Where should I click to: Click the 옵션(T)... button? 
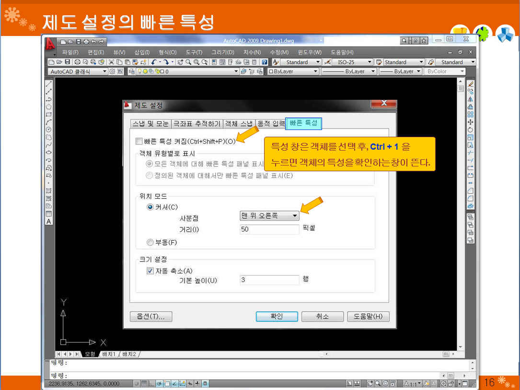(150, 317)
